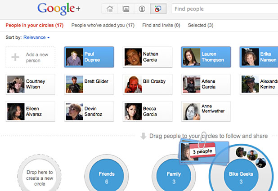This screenshot has width=278, height=191.
Task: Expand the Sort by Relevance dropdown
Action: [x=36, y=37]
